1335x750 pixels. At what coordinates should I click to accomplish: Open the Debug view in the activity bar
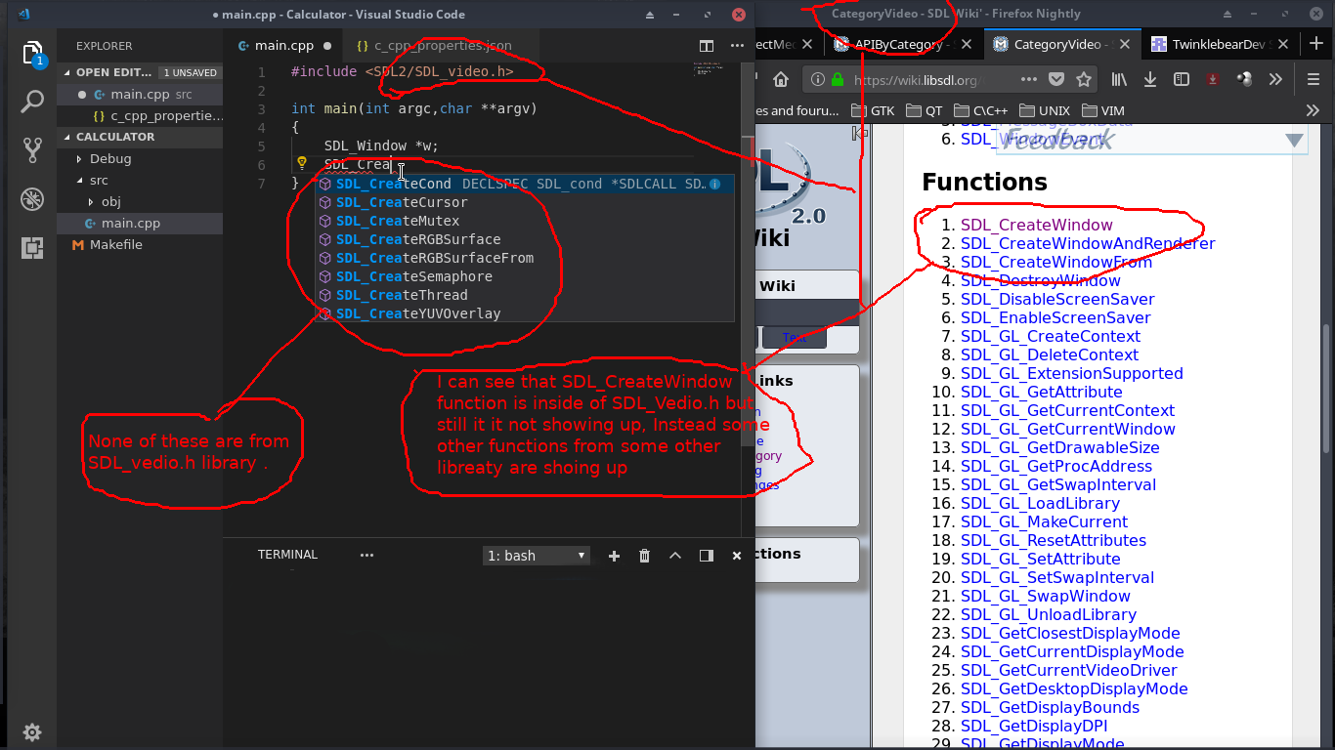click(x=32, y=198)
